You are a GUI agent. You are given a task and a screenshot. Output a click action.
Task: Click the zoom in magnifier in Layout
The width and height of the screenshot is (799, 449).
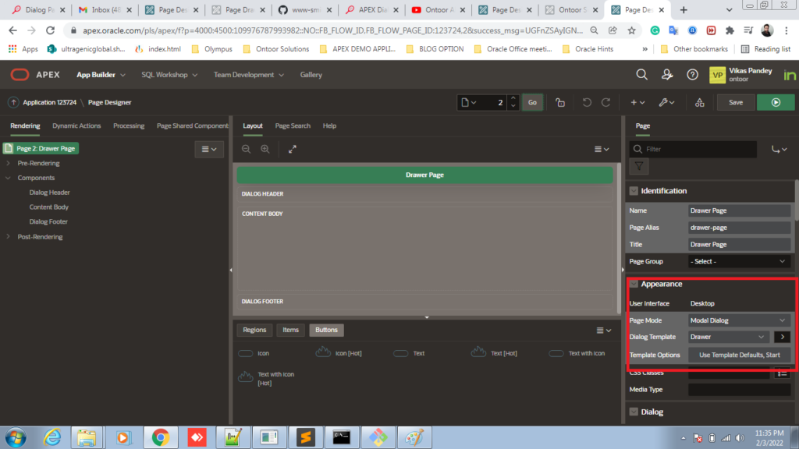tap(265, 149)
